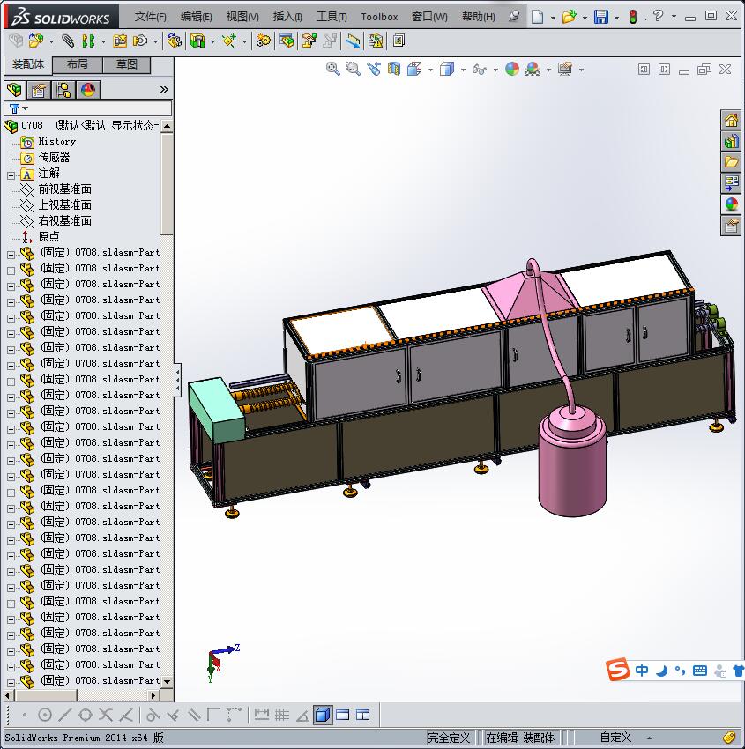Expand the first (固定) 0708.sldasm-Part node

point(11,255)
